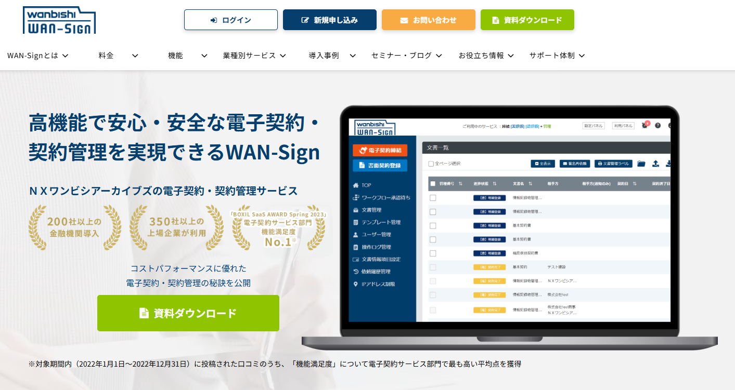Click the 設定パネル button in laptop screen

[x=594, y=126]
